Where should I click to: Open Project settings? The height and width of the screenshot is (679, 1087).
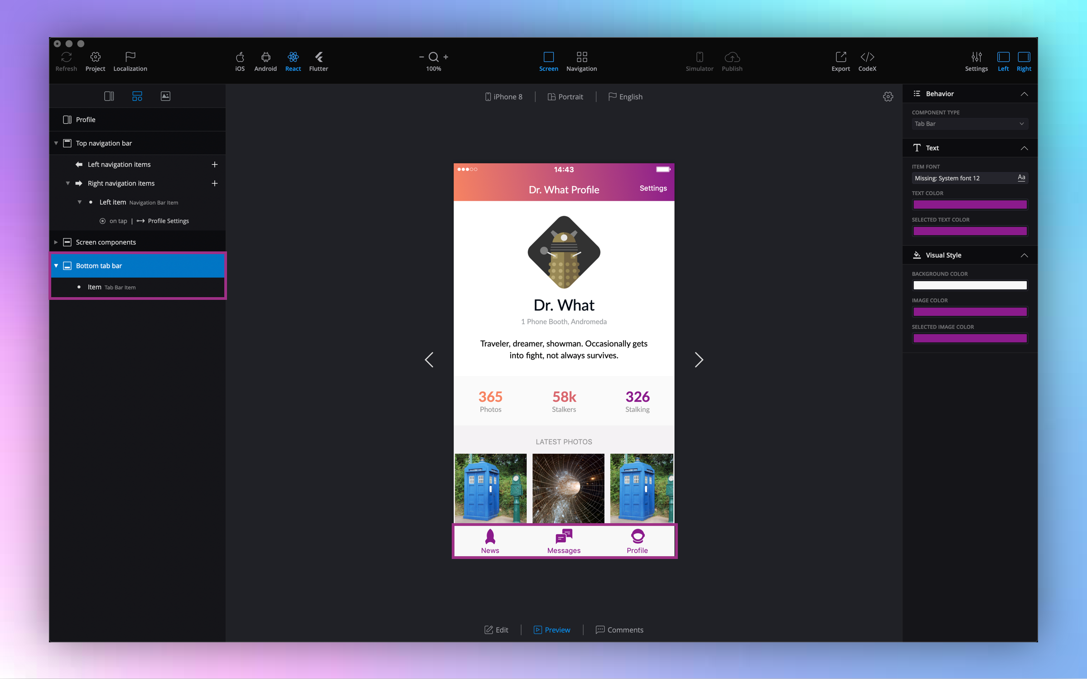(95, 61)
